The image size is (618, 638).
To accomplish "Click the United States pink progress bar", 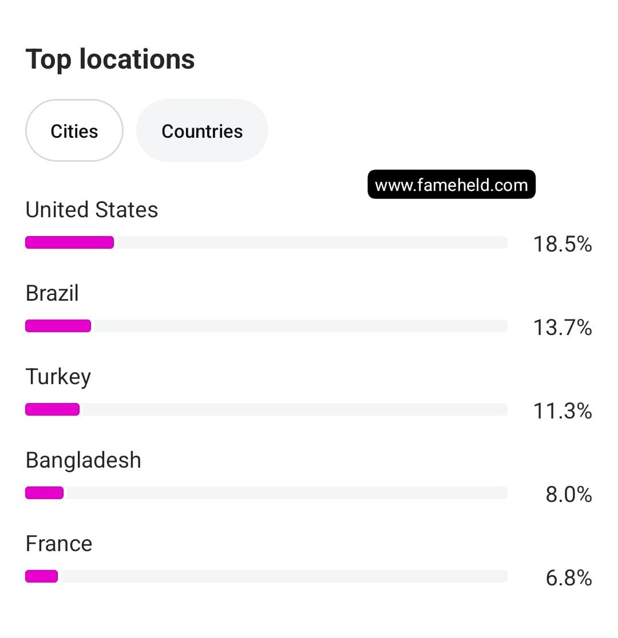I will coord(69,242).
